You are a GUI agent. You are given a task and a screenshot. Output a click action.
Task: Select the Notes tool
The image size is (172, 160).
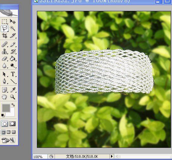tap(4, 90)
